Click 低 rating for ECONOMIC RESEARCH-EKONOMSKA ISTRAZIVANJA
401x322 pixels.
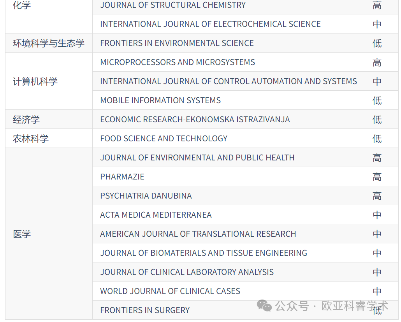point(377,120)
